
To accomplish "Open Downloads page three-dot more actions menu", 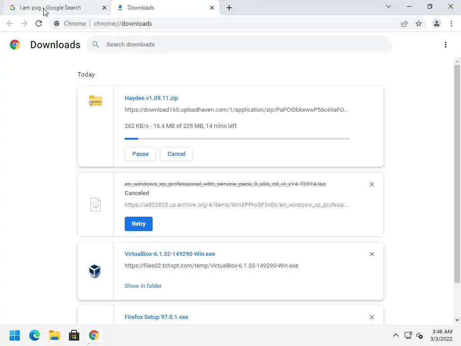I will click(445, 45).
